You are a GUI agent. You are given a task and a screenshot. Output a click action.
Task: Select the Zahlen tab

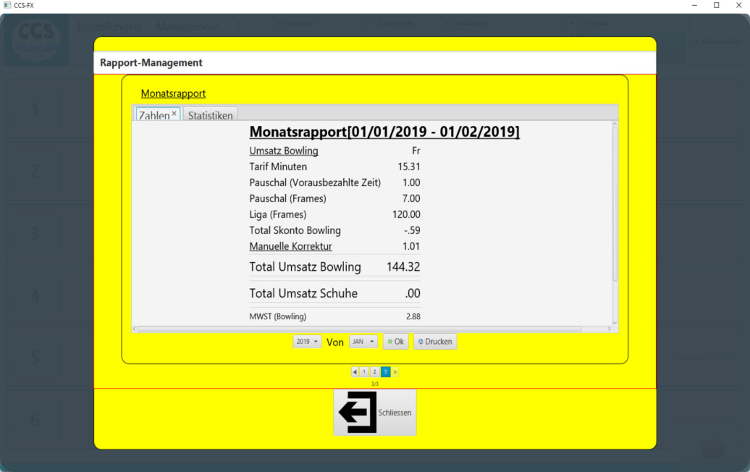click(153, 115)
